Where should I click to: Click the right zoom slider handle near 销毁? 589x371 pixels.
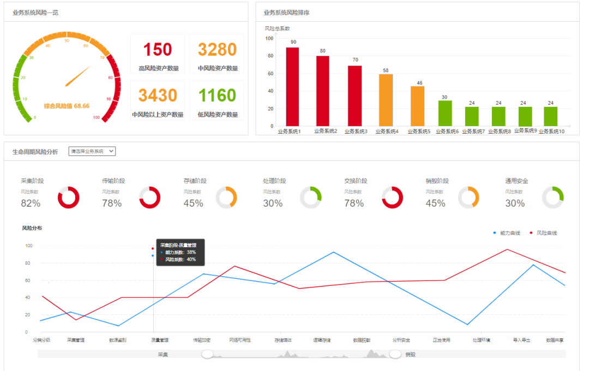(x=395, y=355)
